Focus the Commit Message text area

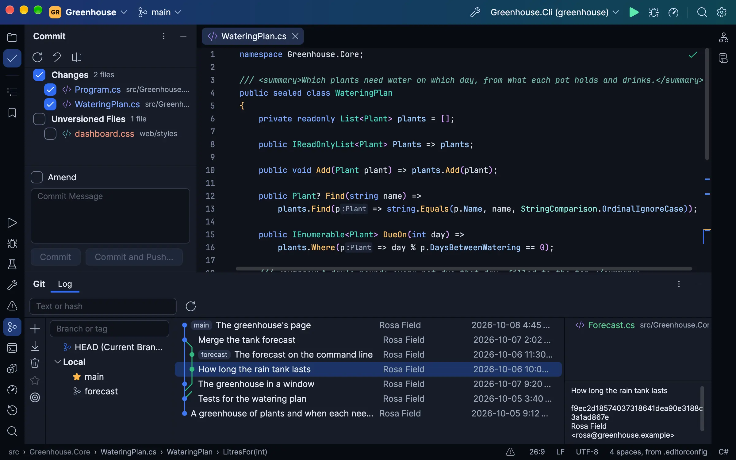[110, 216]
